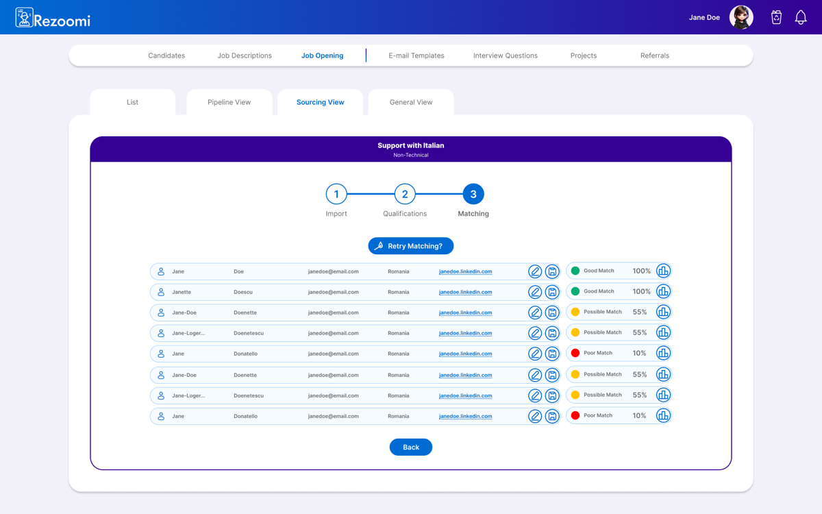
Task: Edit the second Jane-Doe Doenette row
Action: click(535, 375)
